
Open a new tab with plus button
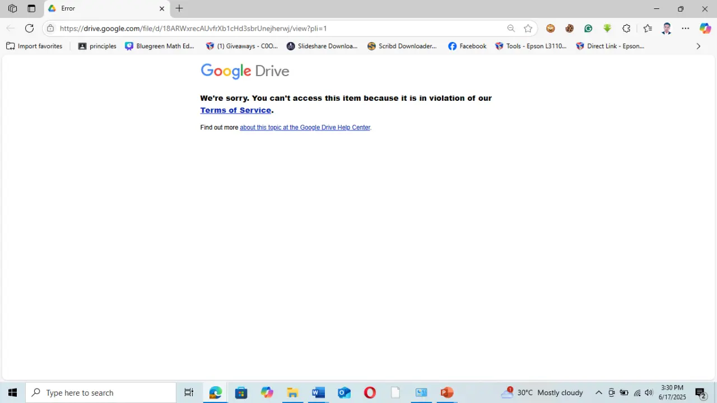pyautogui.click(x=179, y=8)
